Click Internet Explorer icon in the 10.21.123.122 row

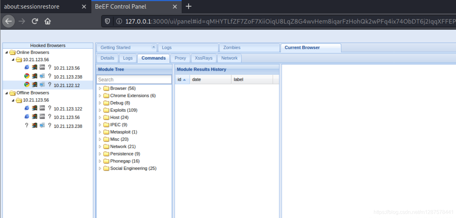[x=27, y=108]
